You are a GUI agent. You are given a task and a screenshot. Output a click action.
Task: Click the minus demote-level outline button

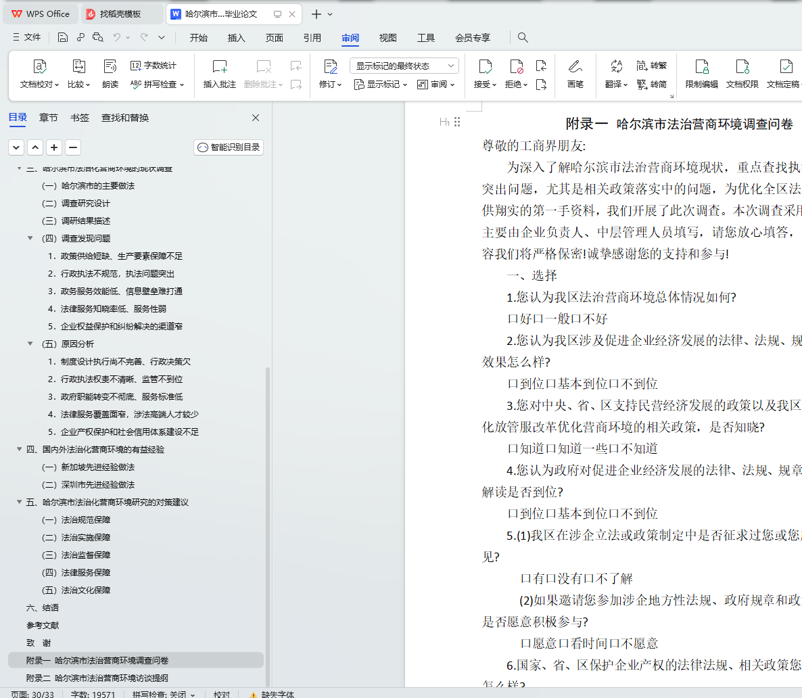73,147
